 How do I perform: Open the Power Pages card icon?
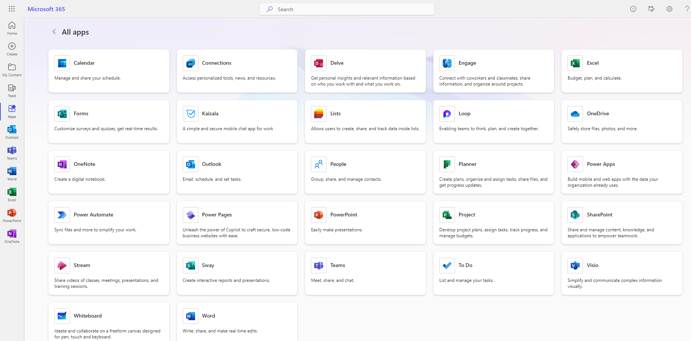pos(191,215)
